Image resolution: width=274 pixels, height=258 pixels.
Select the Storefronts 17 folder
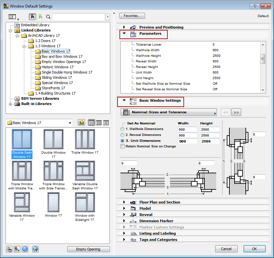pos(53,88)
